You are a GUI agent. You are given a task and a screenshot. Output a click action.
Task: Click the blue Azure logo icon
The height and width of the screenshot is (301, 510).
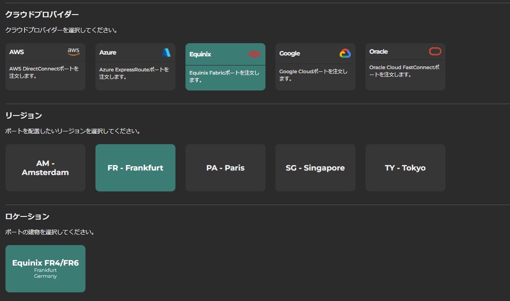click(166, 52)
